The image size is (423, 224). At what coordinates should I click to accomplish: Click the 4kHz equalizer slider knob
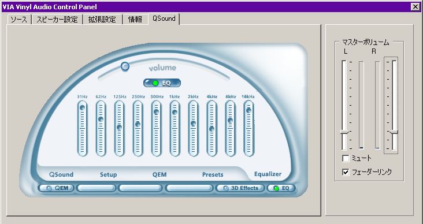click(211, 129)
